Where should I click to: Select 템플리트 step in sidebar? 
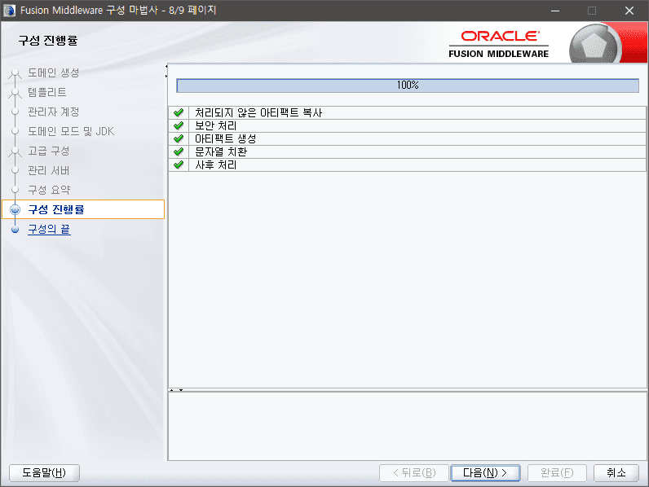pos(47,92)
